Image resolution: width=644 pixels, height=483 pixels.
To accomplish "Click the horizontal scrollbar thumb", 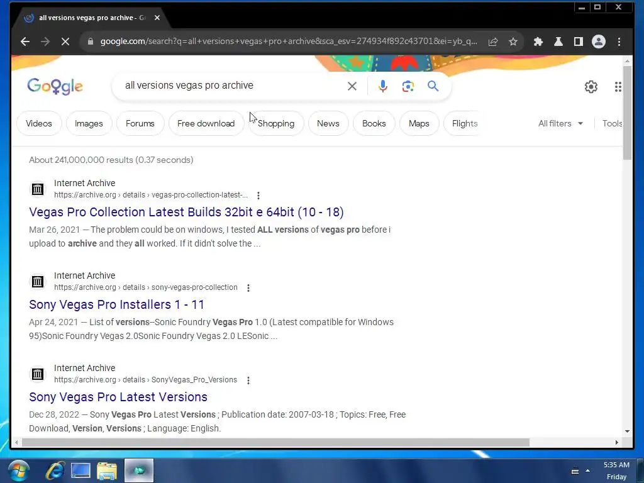I will (275, 442).
